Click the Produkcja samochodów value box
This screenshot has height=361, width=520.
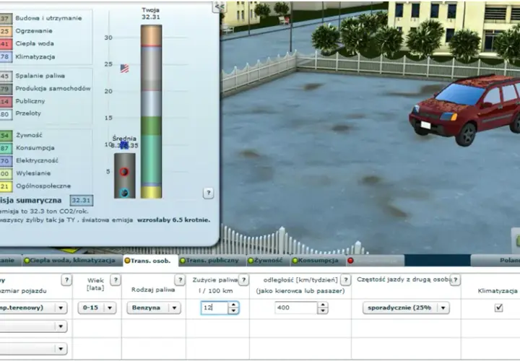pos(6,89)
